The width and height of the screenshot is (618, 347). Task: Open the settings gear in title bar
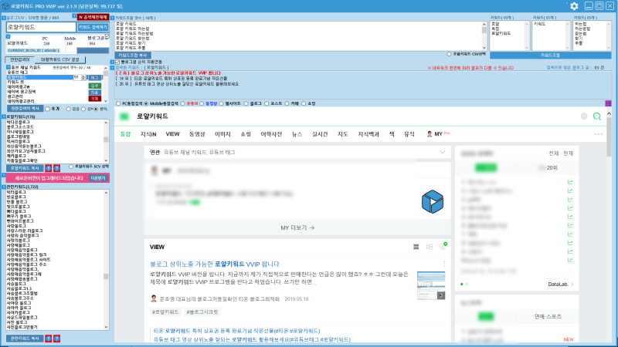pos(574,6)
